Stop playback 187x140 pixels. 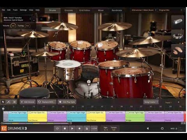65,128
